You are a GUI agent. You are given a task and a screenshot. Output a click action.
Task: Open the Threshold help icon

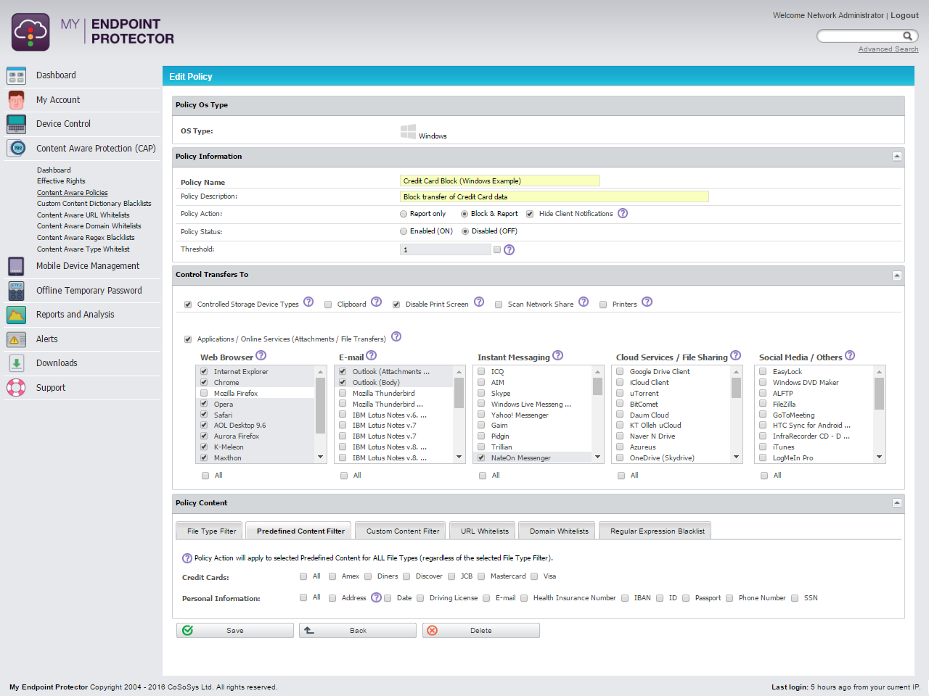tap(509, 249)
